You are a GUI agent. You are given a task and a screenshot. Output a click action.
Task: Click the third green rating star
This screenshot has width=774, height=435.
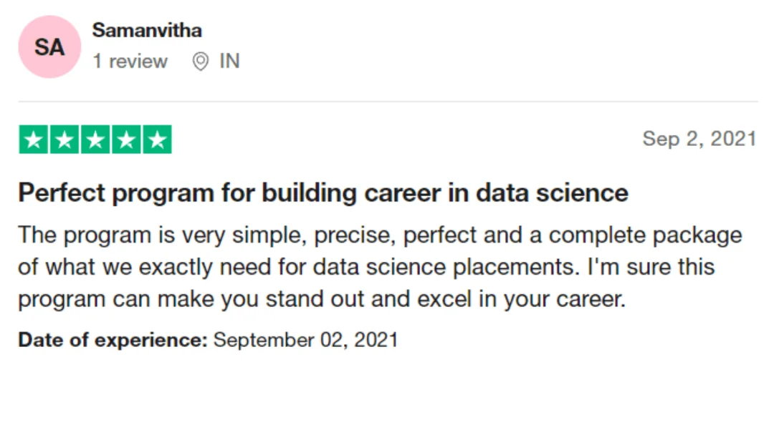(x=95, y=140)
